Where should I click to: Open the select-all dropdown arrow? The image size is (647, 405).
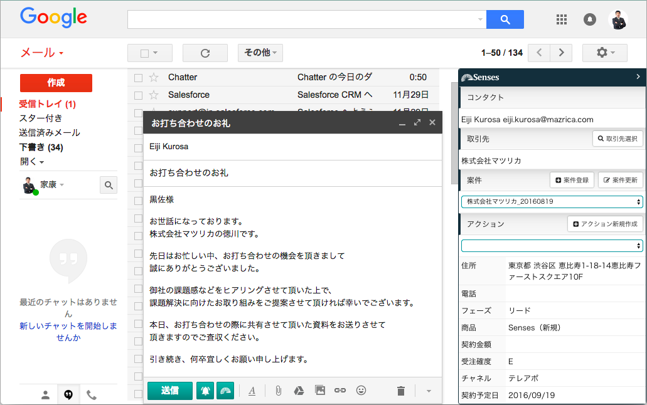[156, 53]
